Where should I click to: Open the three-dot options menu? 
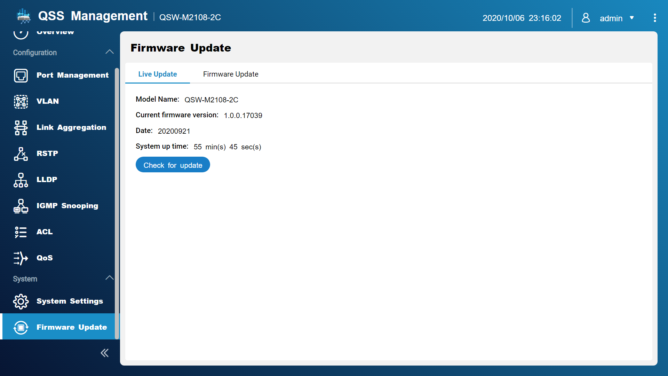(x=655, y=17)
